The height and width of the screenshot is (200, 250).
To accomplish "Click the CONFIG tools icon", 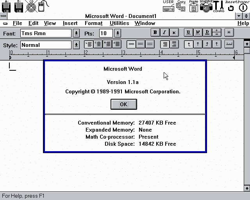I will (x=219, y=6).
